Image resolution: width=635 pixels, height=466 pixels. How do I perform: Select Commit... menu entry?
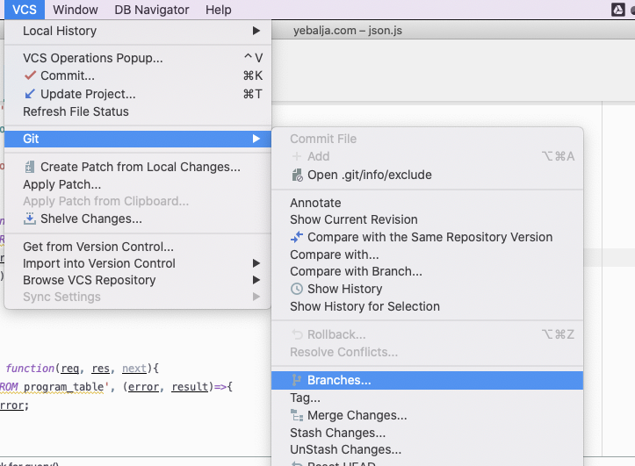pyautogui.click(x=138, y=75)
